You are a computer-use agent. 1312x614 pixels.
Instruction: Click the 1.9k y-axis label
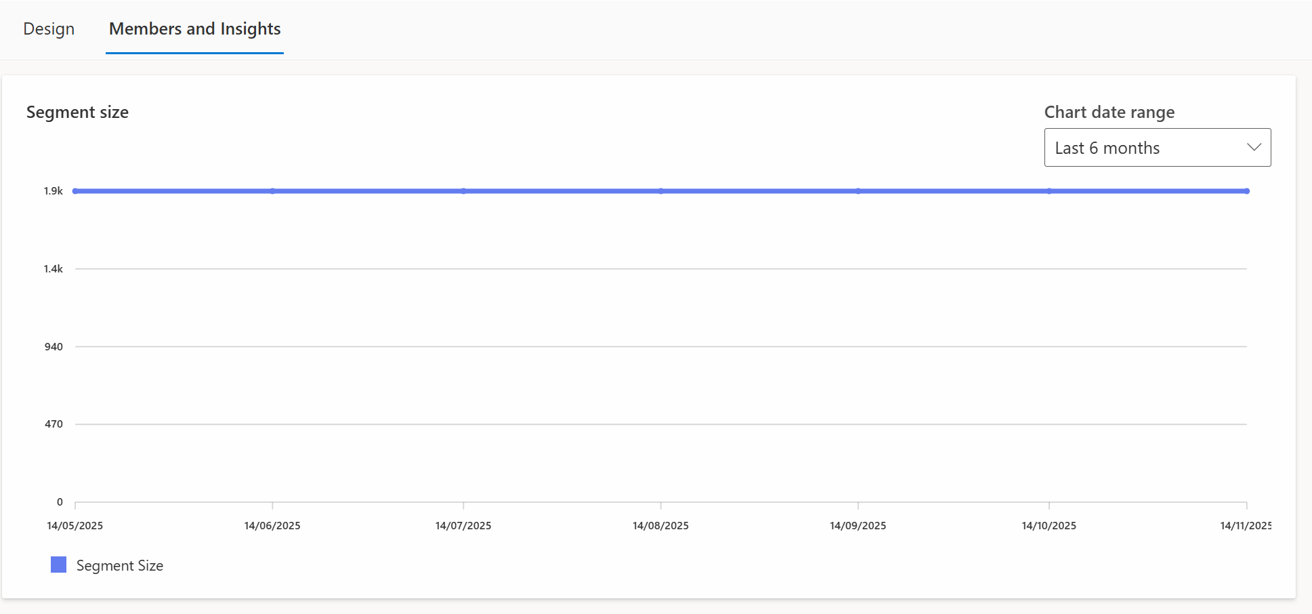coord(54,191)
